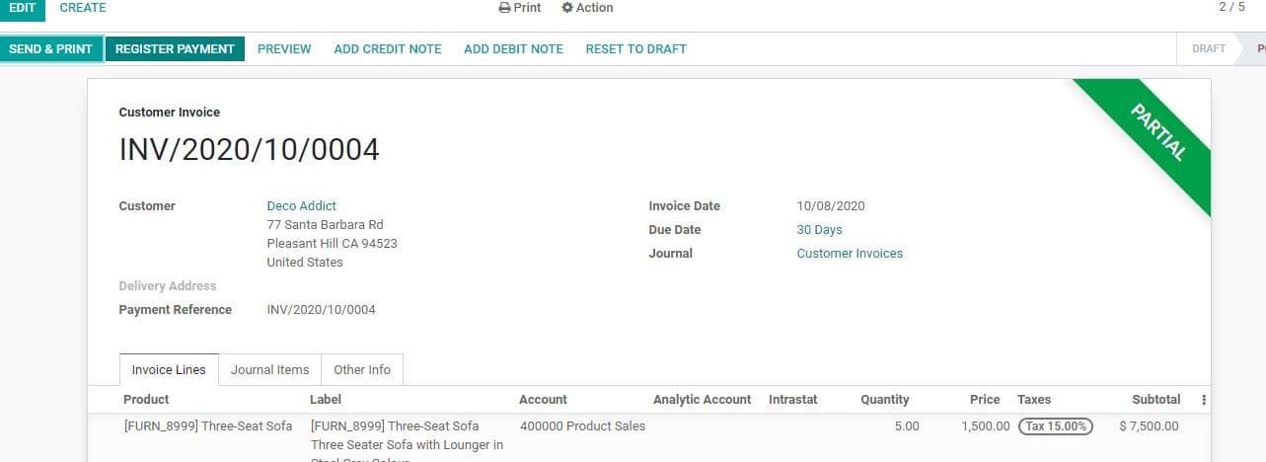Register a payment for this invoice
Viewport: 1266px width, 462px height.
(175, 48)
